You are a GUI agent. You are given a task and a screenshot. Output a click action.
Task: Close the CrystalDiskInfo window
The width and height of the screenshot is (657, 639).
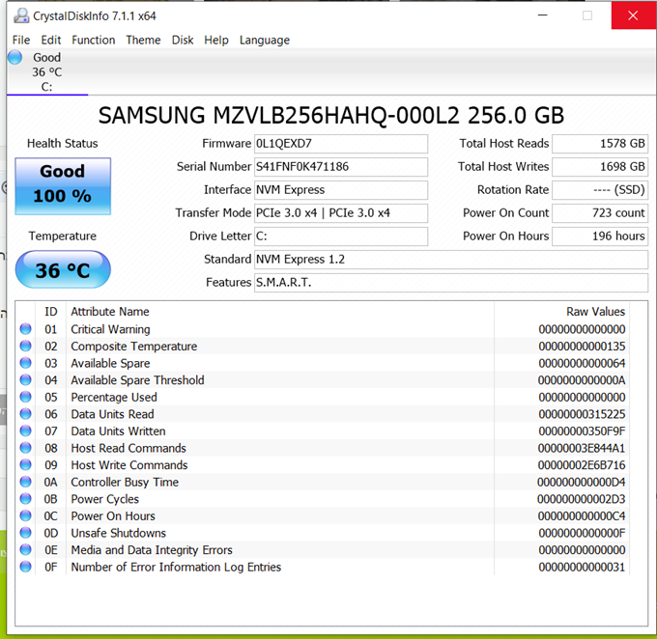point(633,15)
